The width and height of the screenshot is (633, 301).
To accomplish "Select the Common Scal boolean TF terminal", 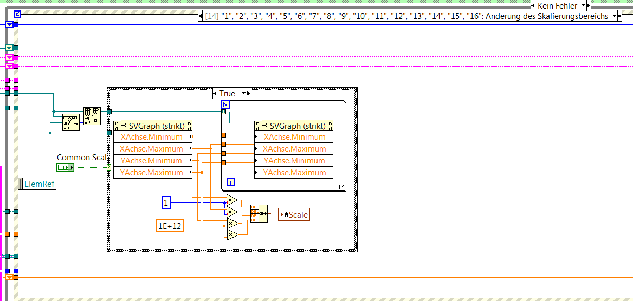I will tap(65, 167).
